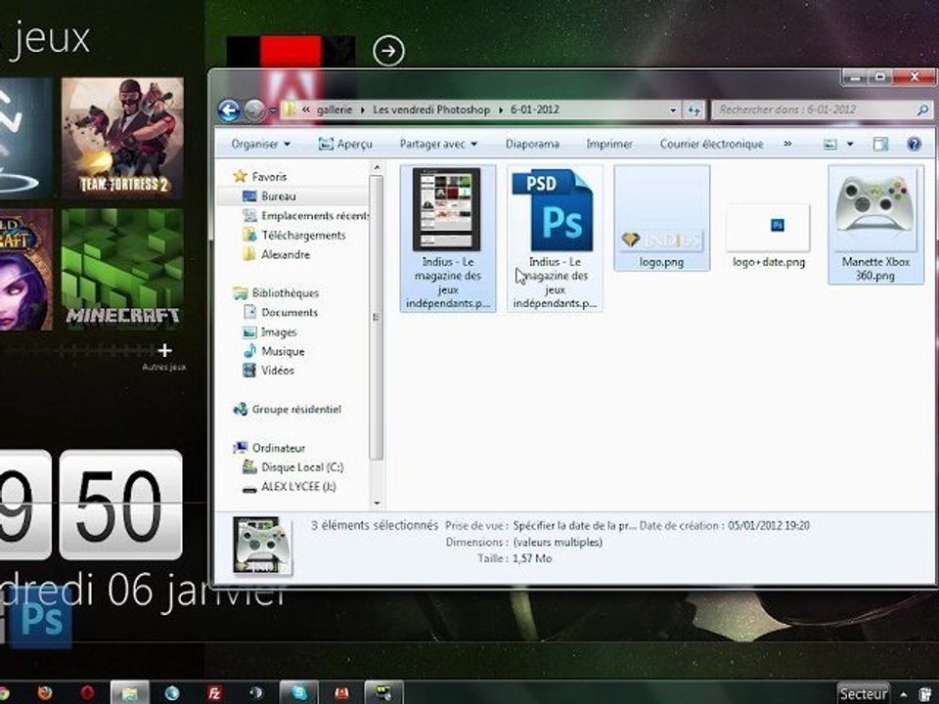Expand the address bar history dropdown arrow
The width and height of the screenshot is (939, 704).
point(673,110)
